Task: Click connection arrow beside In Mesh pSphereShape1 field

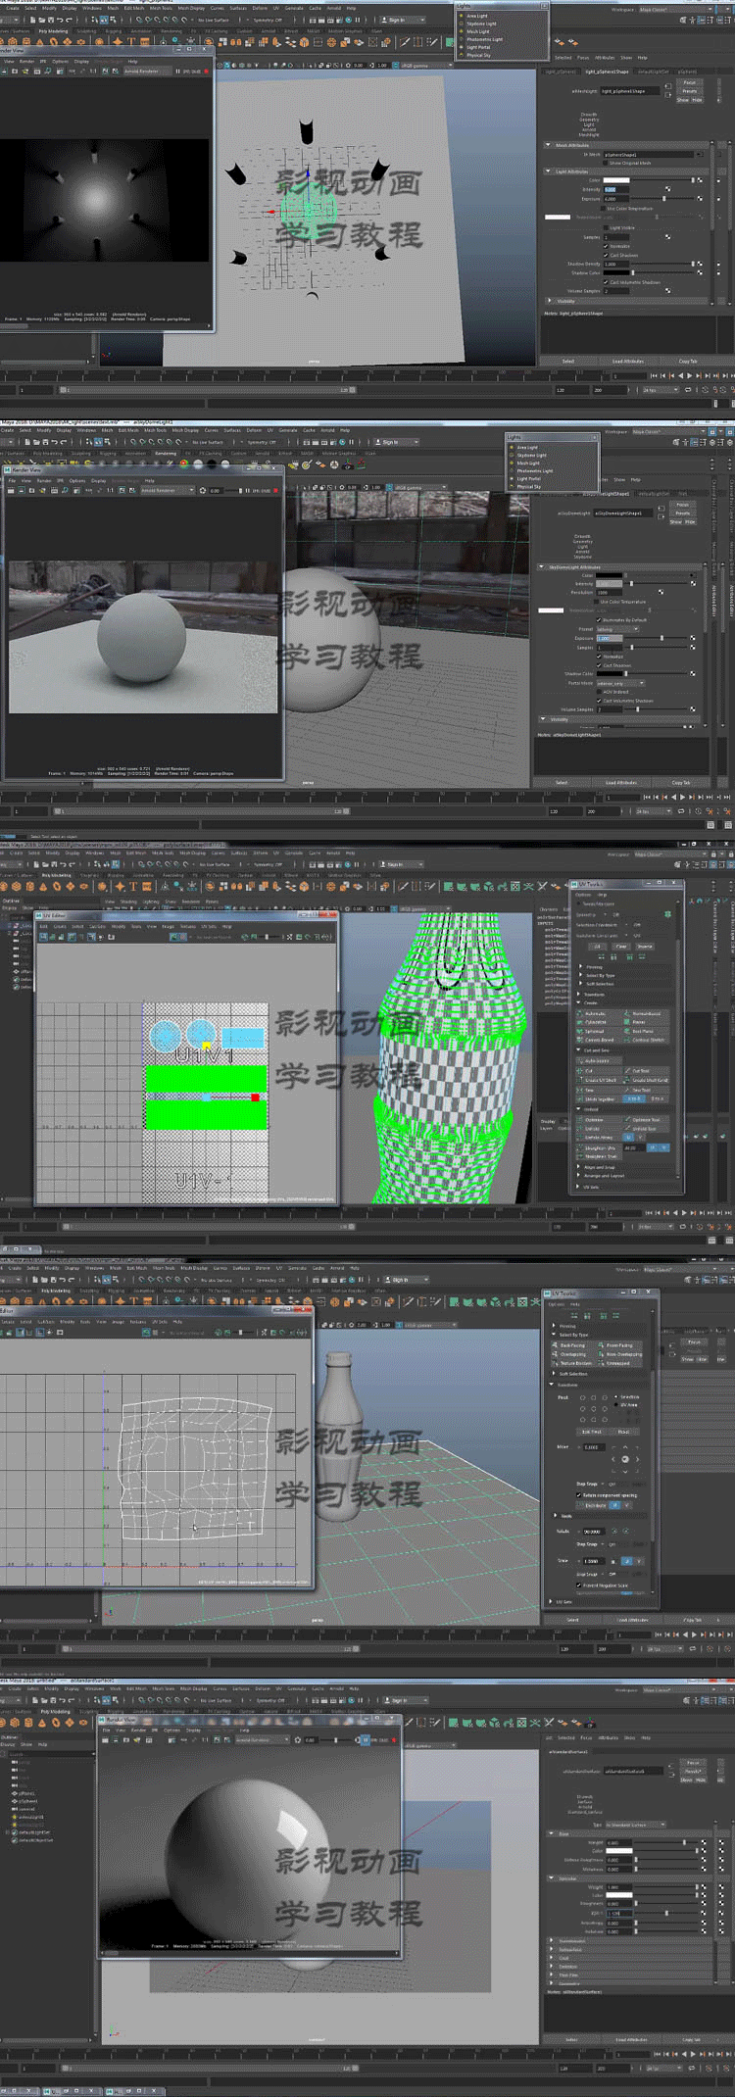Action: (x=700, y=155)
